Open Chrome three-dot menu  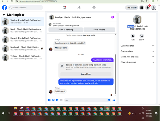point(157,1)
